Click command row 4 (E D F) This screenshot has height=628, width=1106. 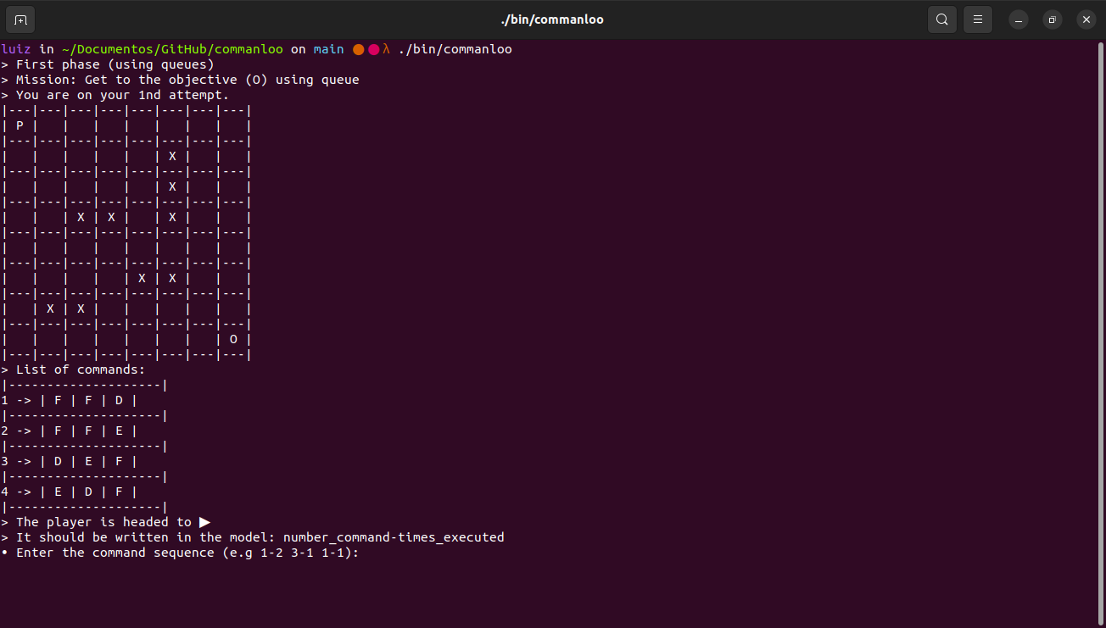coord(70,492)
